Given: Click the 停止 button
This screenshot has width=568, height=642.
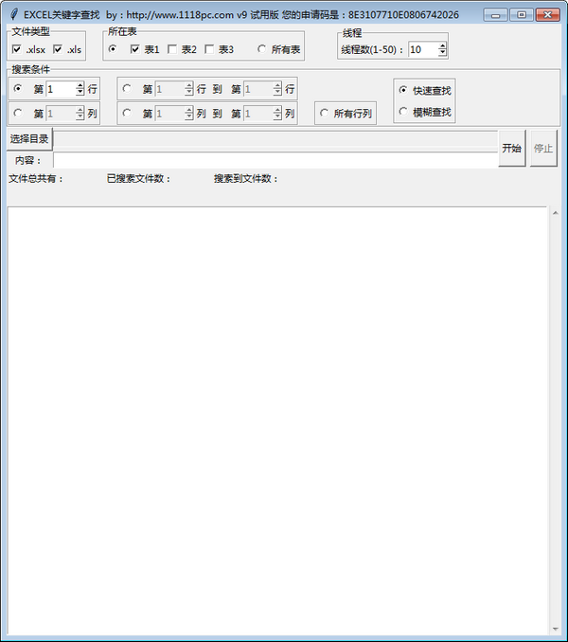Looking at the screenshot, I should click(543, 149).
